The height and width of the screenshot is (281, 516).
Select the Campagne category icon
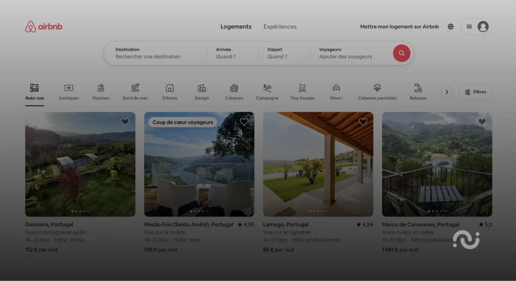coord(267,88)
